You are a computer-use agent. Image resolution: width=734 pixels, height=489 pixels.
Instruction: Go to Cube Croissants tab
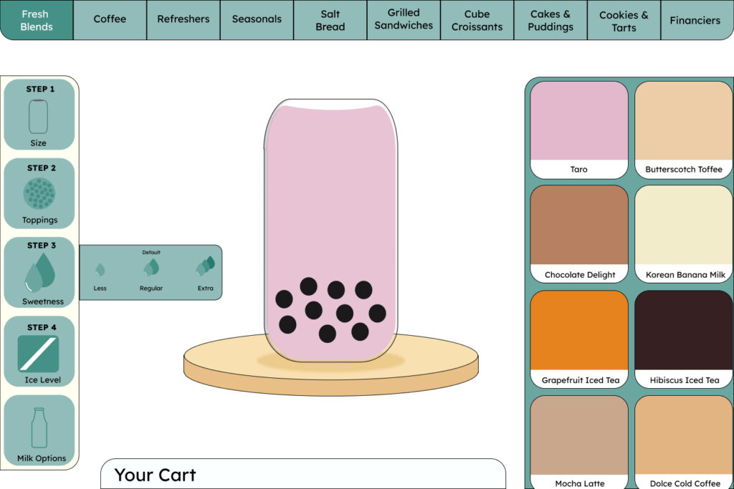477,19
